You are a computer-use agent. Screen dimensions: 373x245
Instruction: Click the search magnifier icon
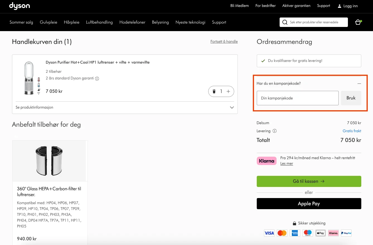(285, 22)
